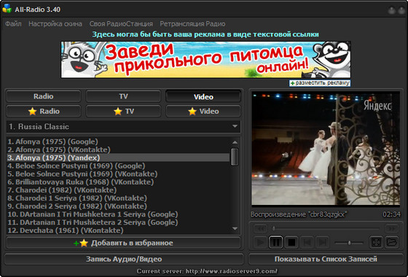The image size is (408, 277).
Task: Adjust the volume slider
Action: 349,243
